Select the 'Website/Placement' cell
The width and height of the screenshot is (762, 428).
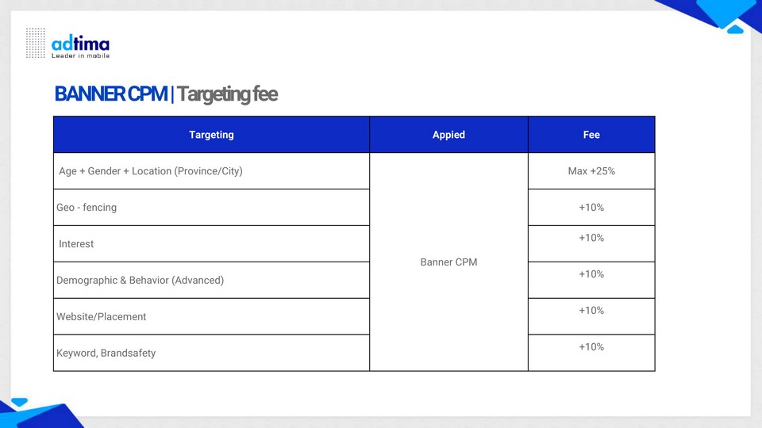click(102, 317)
